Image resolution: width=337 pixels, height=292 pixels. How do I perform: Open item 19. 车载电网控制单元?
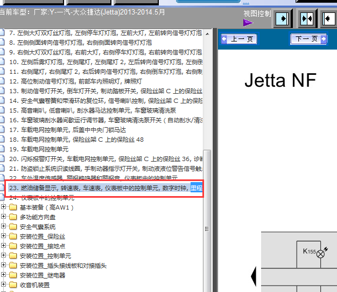39,149
